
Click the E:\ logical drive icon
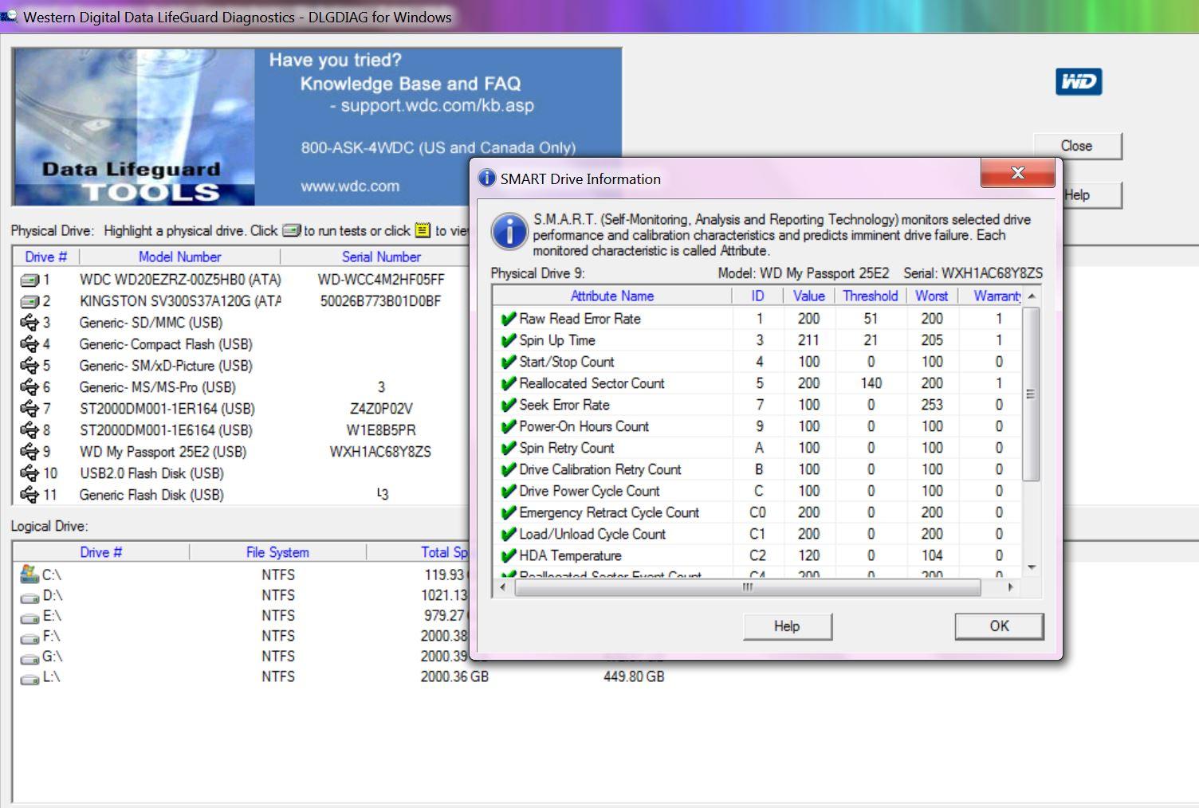tap(29, 618)
